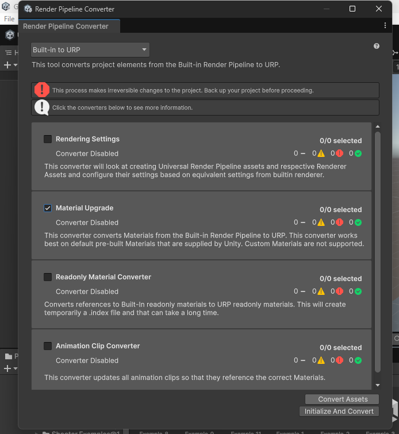The image size is (399, 434).
Task: Click the Convert Assets button
Action: 342,399
